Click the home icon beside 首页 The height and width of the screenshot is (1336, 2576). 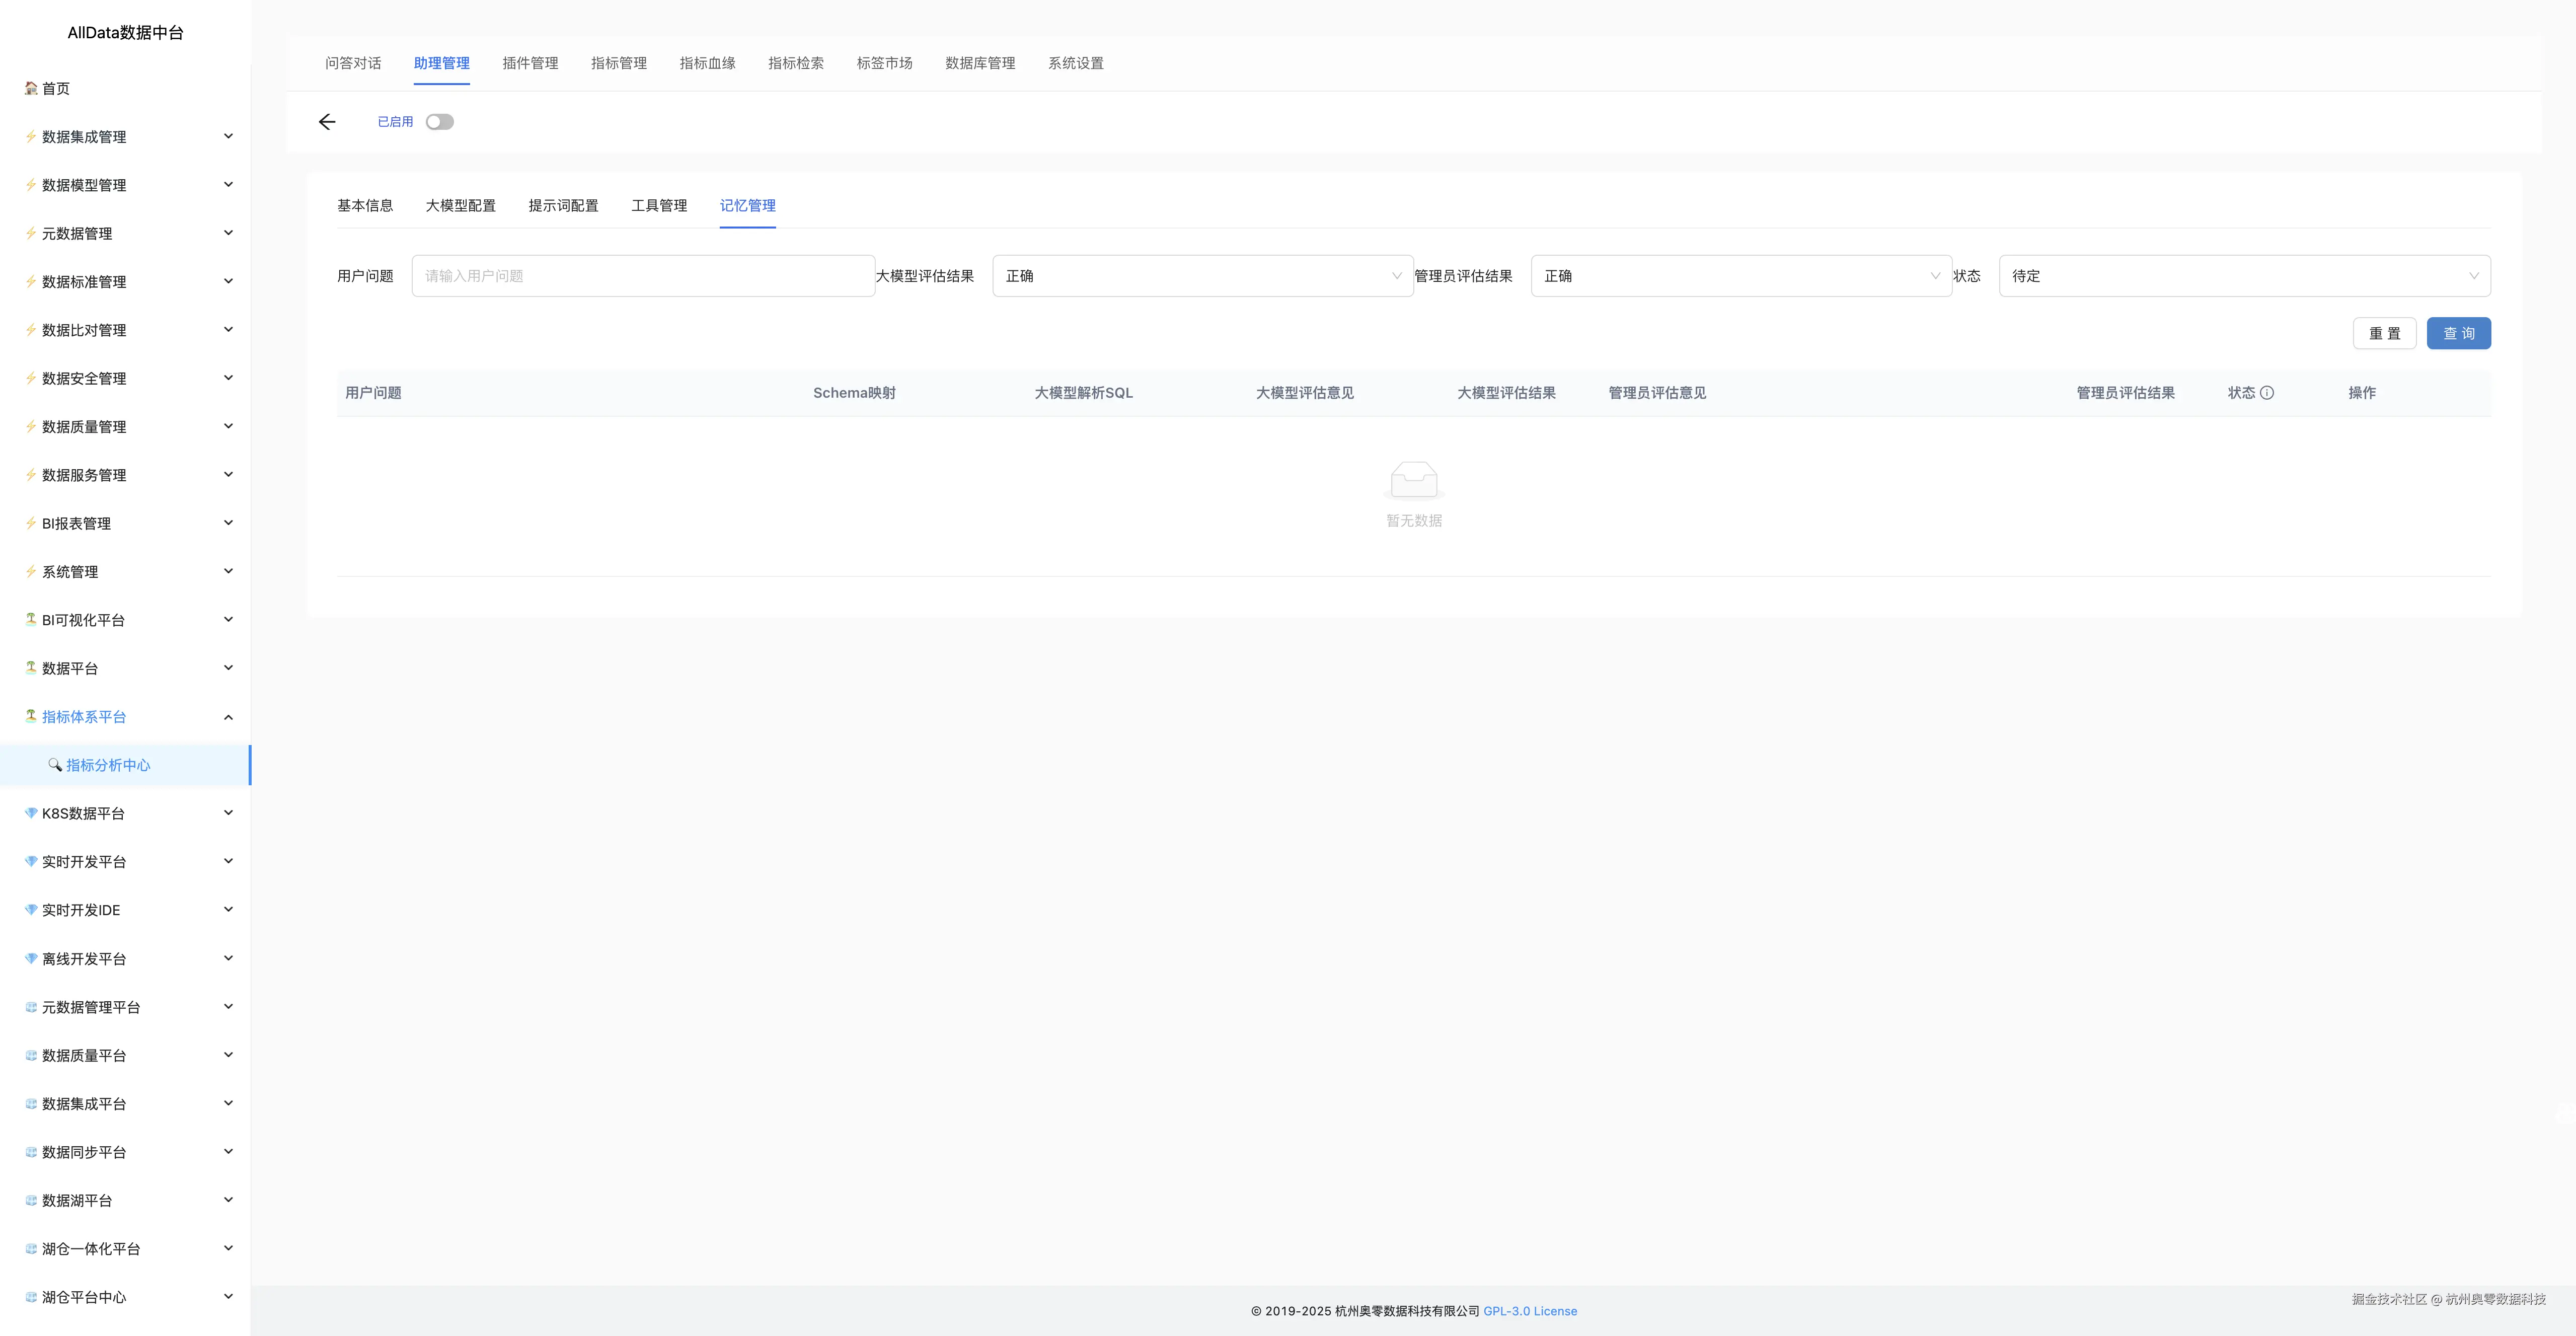(31, 88)
